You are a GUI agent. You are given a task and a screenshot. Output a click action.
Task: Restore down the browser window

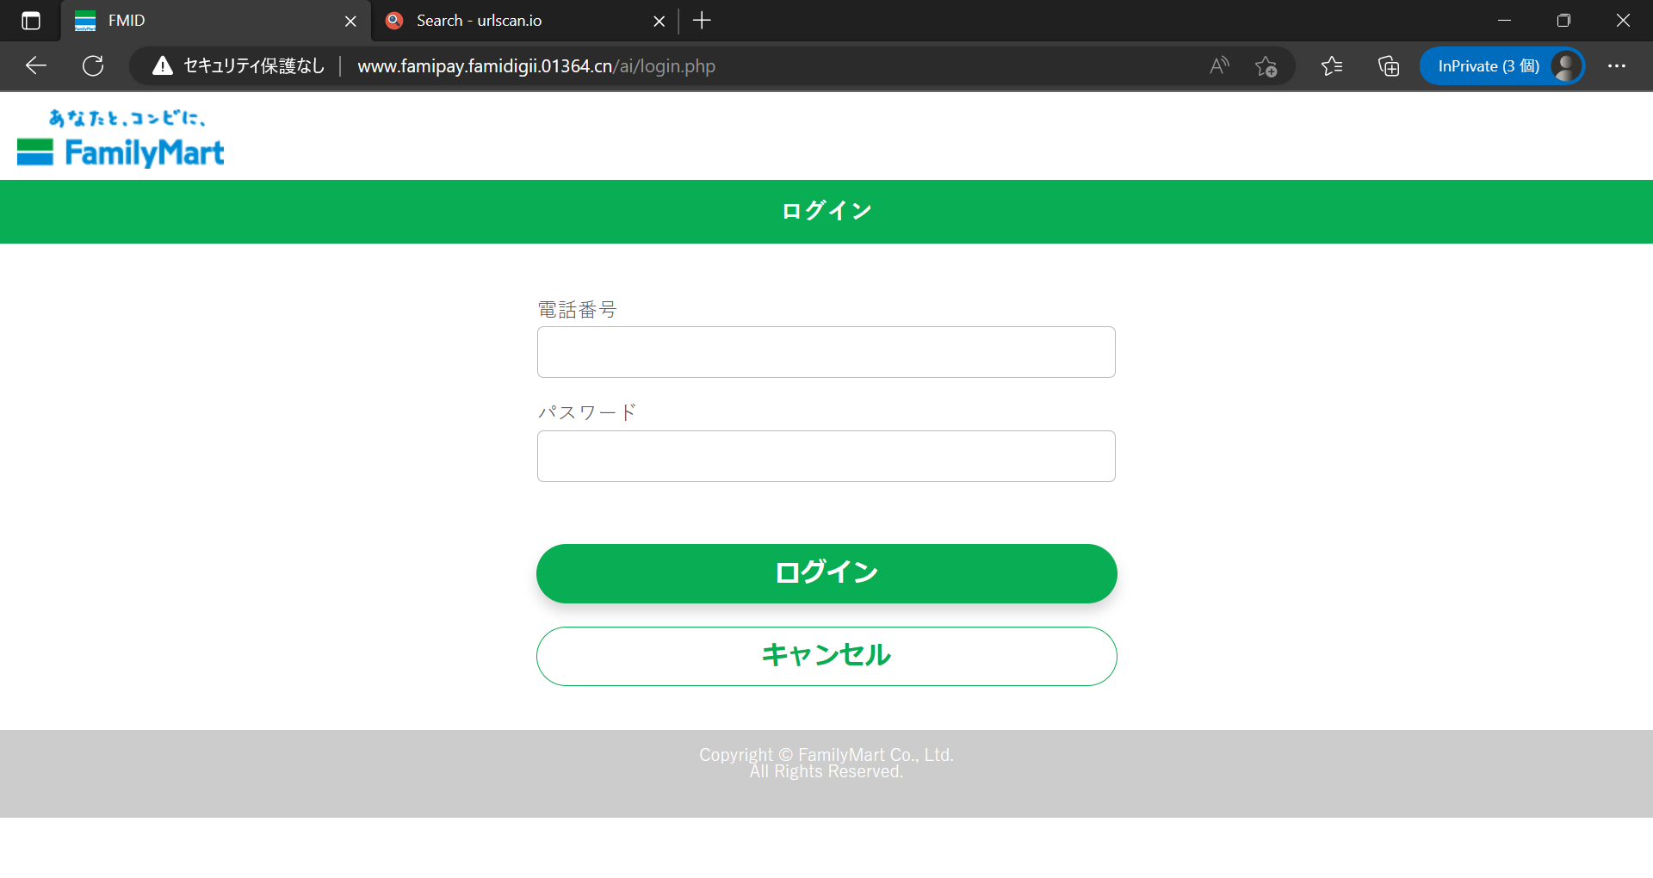click(1563, 21)
